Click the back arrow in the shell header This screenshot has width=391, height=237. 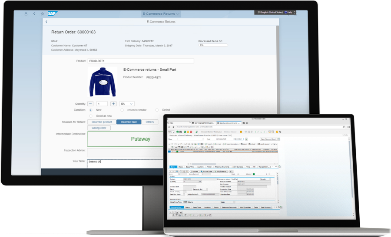coord(34,14)
